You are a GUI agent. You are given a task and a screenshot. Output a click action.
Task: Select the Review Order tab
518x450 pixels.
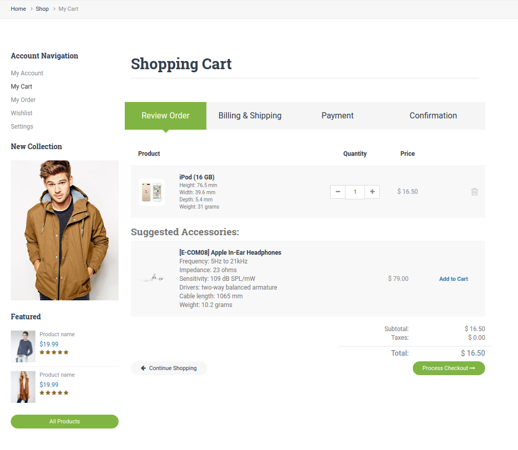tap(165, 116)
